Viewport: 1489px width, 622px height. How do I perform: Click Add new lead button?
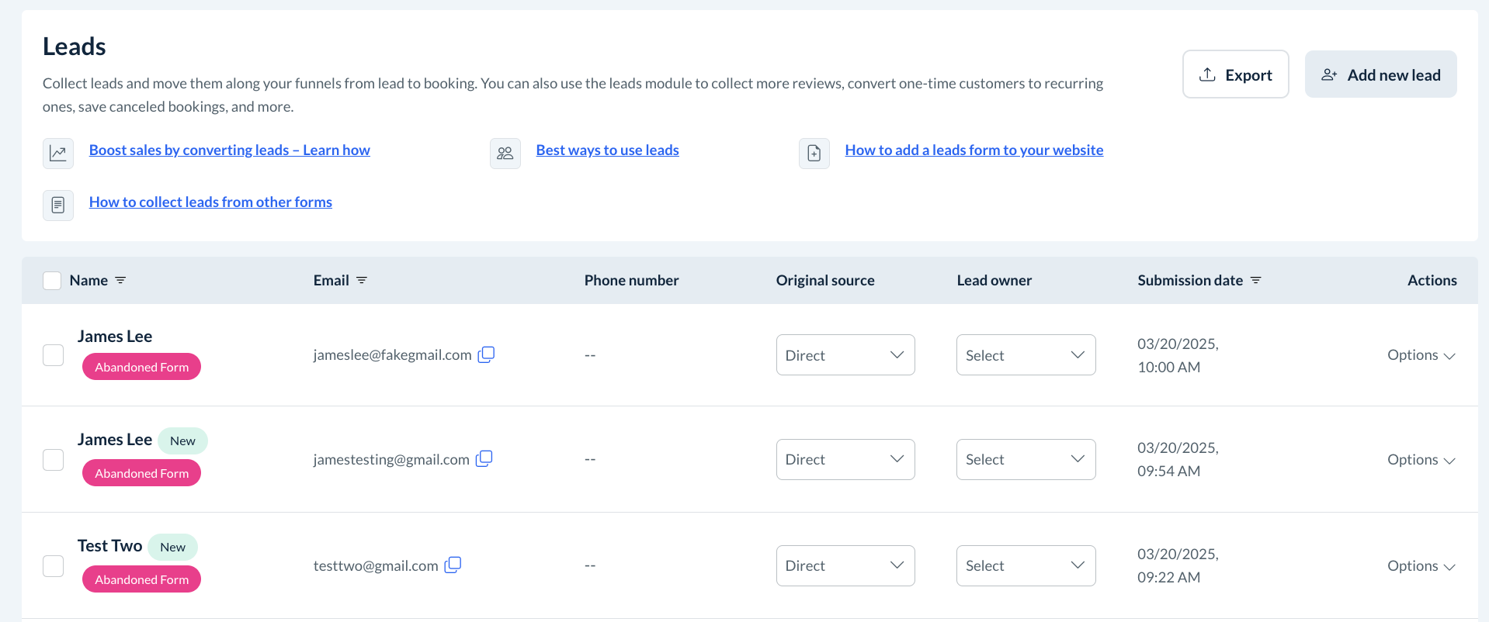[x=1380, y=74]
